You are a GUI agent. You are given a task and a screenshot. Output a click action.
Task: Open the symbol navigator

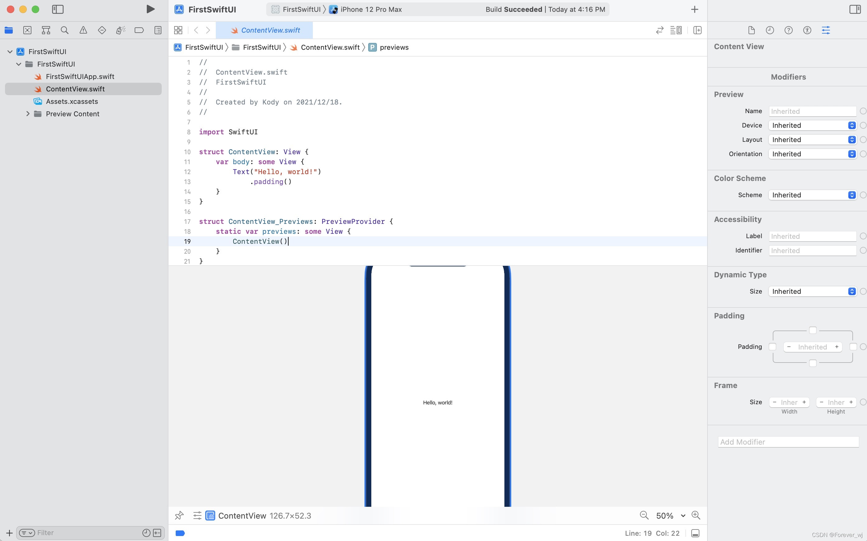pos(46,30)
